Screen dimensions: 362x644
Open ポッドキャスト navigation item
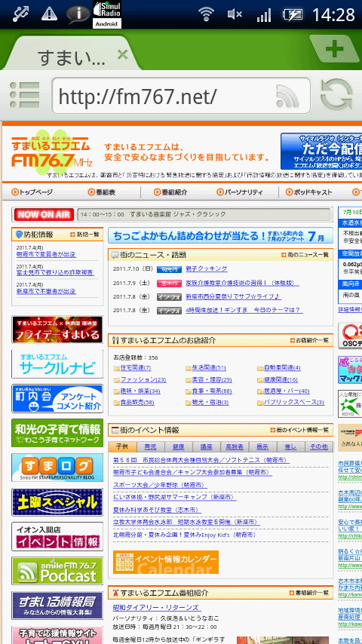(309, 192)
